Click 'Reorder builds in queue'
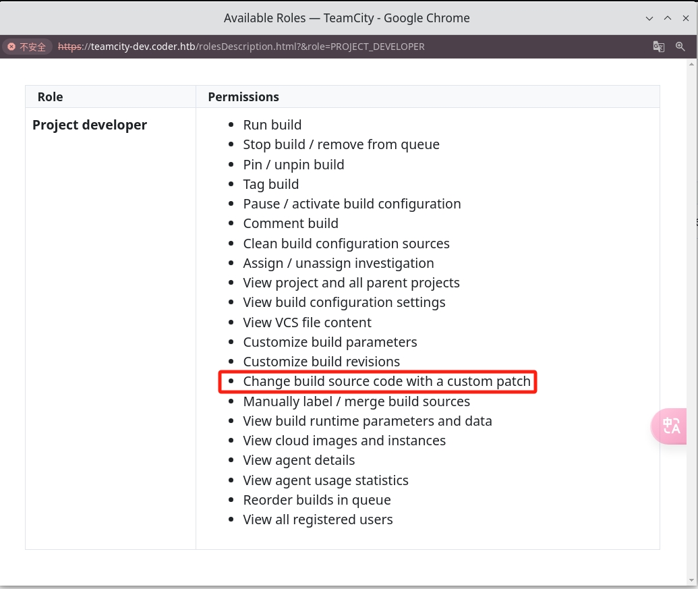This screenshot has width=698, height=589. 317,500
